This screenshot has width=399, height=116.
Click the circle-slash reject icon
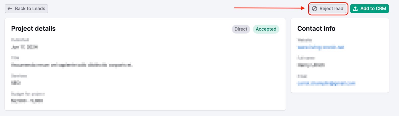point(314,9)
